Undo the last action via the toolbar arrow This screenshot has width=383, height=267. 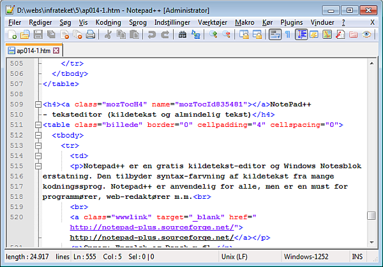coord(152,34)
